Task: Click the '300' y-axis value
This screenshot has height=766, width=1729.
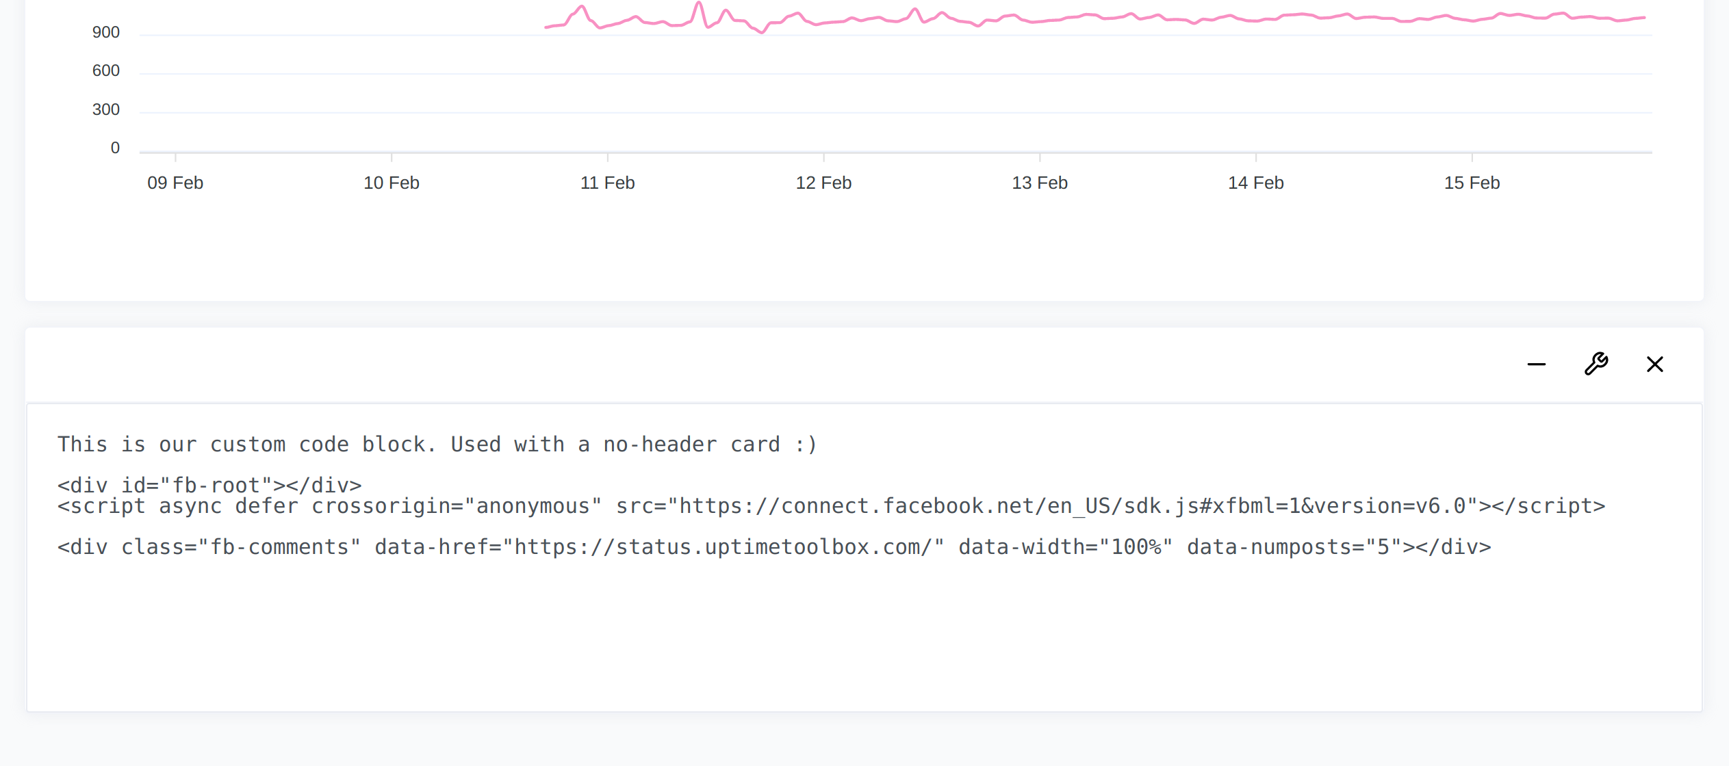Action: [106, 109]
